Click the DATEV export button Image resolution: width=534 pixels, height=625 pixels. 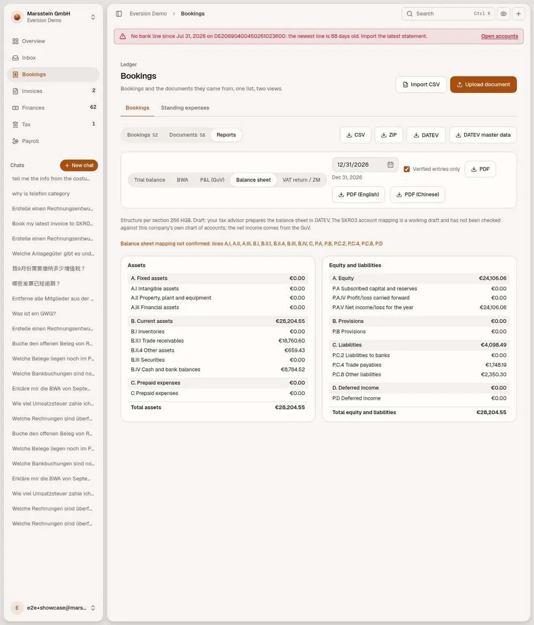tap(426, 135)
